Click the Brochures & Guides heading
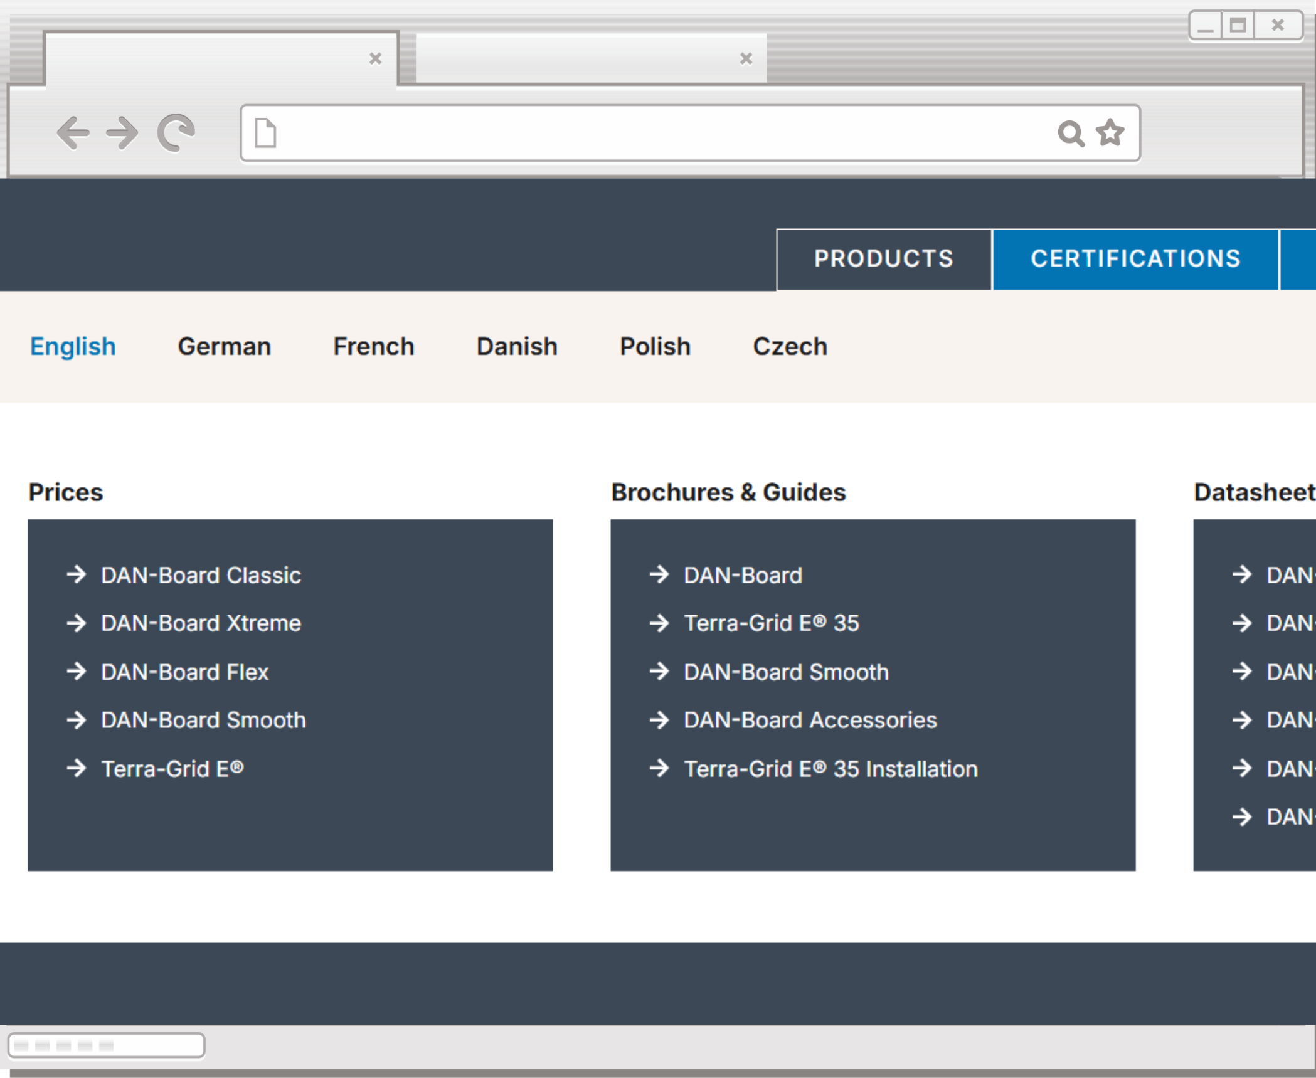The width and height of the screenshot is (1316, 1078). (728, 492)
